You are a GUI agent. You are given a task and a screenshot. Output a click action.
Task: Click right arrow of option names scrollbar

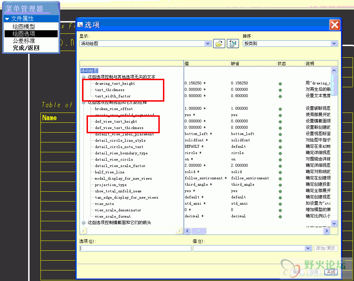coord(179,231)
